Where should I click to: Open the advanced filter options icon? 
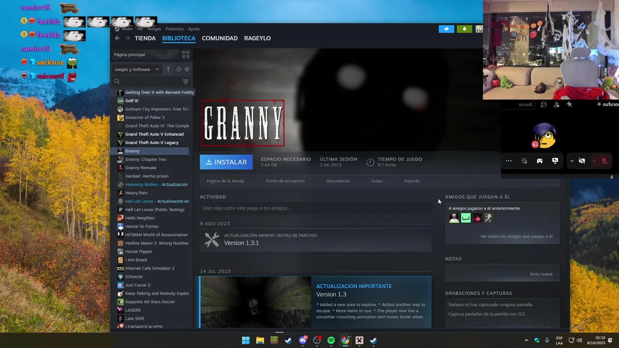(x=185, y=81)
